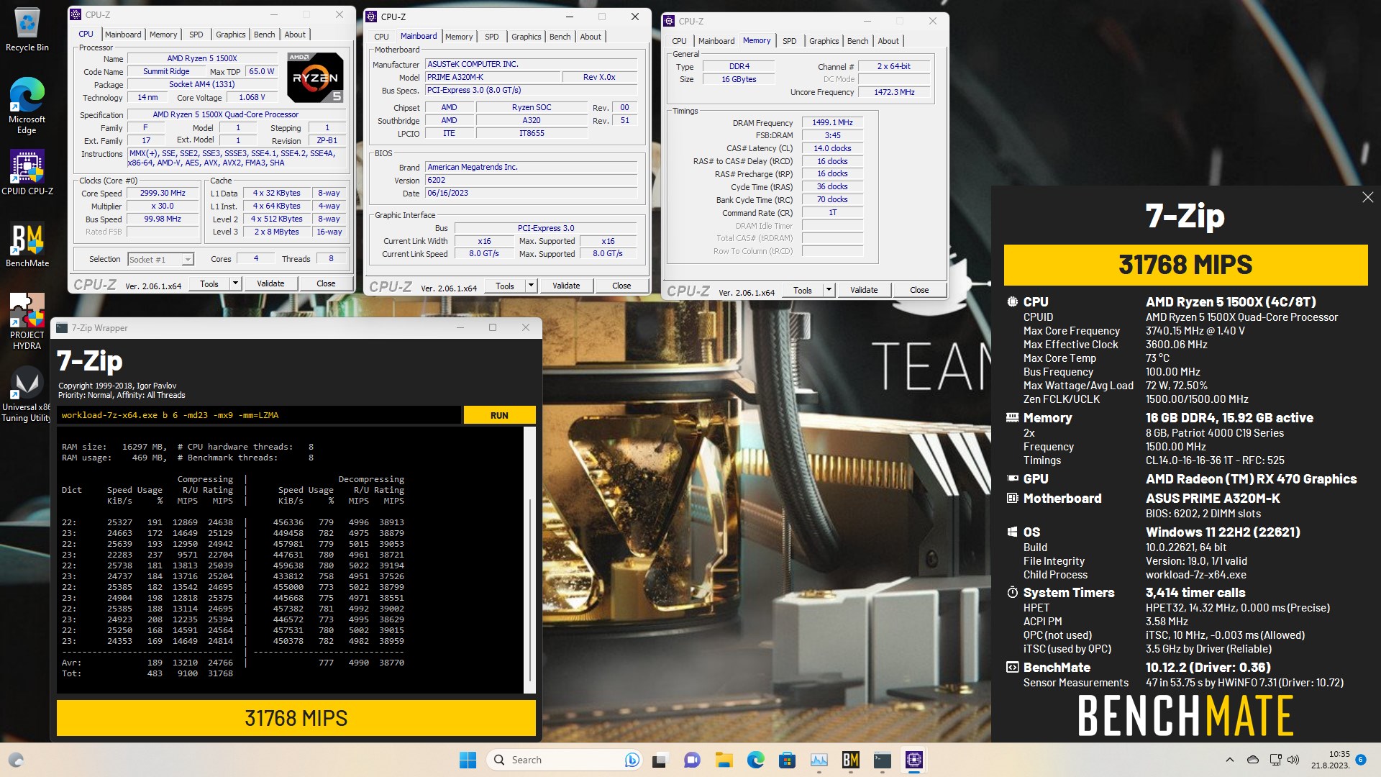Click Validate in the Mainboard window
The height and width of the screenshot is (777, 1381).
[x=566, y=286]
